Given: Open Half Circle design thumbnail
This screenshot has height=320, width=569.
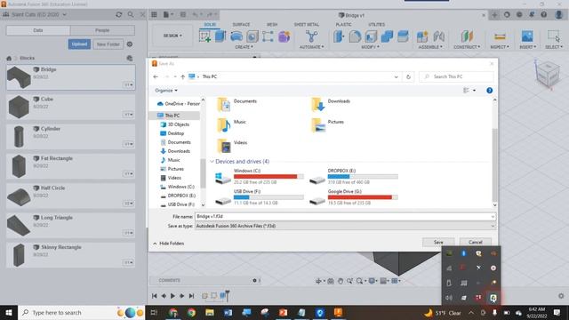Looking at the screenshot, I should [19, 196].
